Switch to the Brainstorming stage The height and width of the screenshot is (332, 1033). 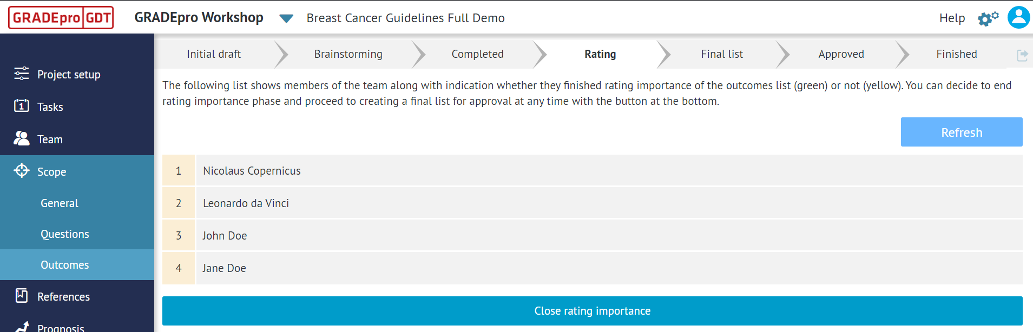click(348, 54)
